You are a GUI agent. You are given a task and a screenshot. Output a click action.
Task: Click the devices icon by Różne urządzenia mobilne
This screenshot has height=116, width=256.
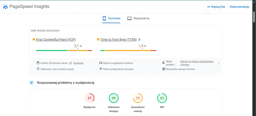tap(101, 63)
